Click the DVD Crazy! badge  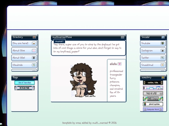[153, 99]
